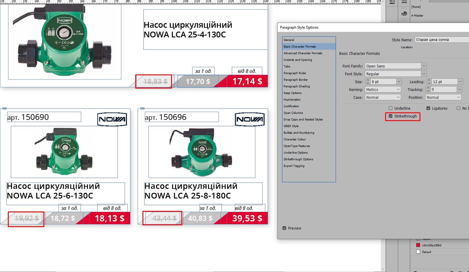Click the Style Name input field
This screenshot has width=469, height=272.
coord(441,40)
